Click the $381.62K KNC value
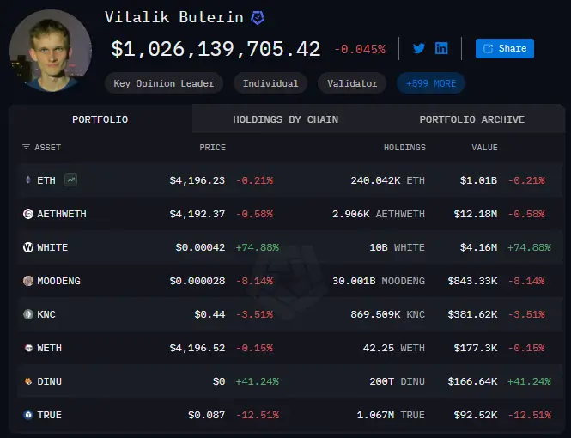The width and height of the screenshot is (571, 438). pyautogui.click(x=472, y=314)
